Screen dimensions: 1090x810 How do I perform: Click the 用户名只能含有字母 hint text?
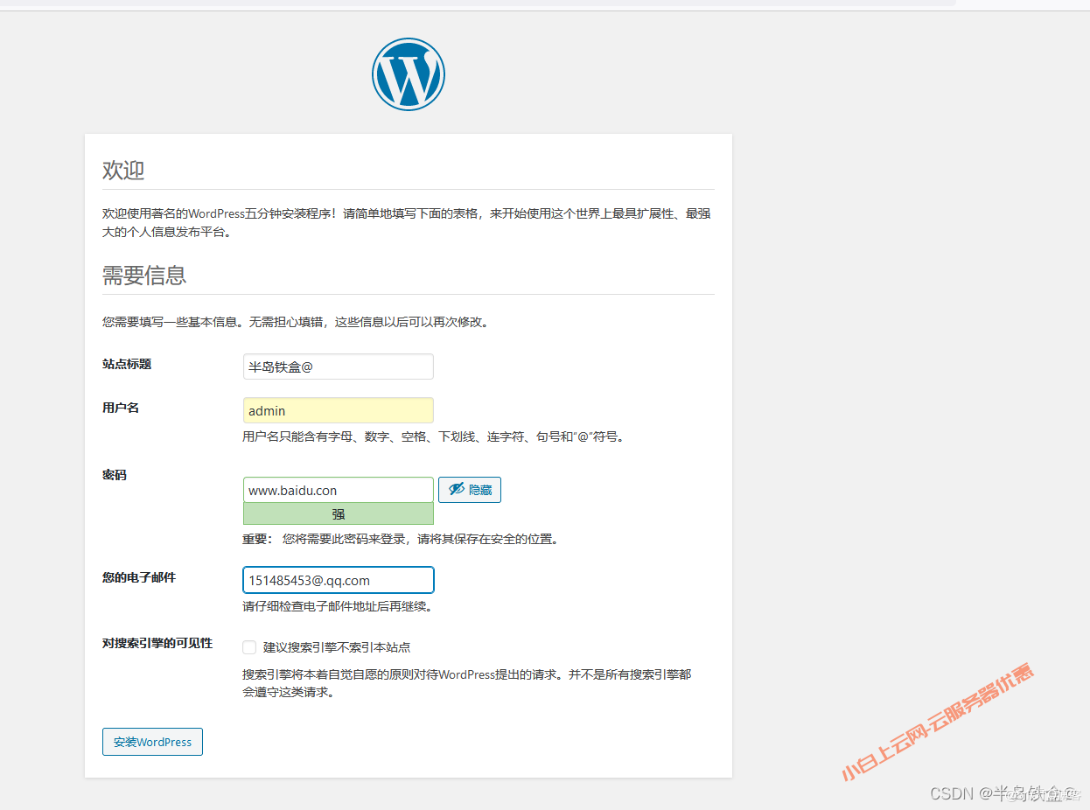[x=435, y=436]
